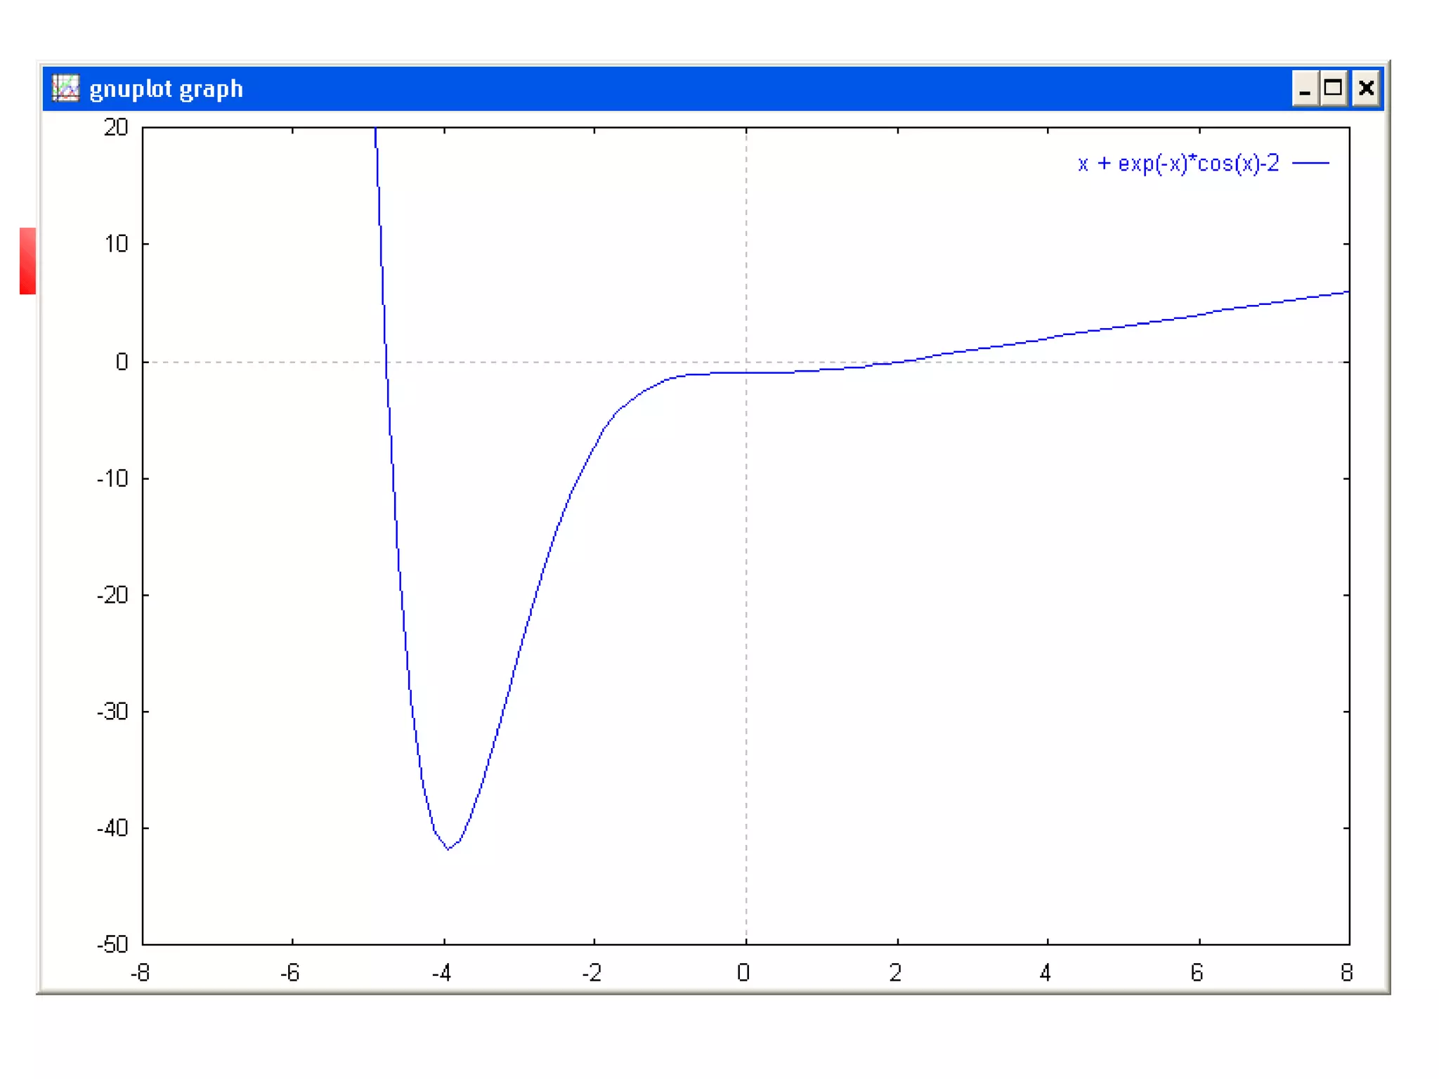
Task: Click the x-axis label 6
Action: coord(1197,973)
